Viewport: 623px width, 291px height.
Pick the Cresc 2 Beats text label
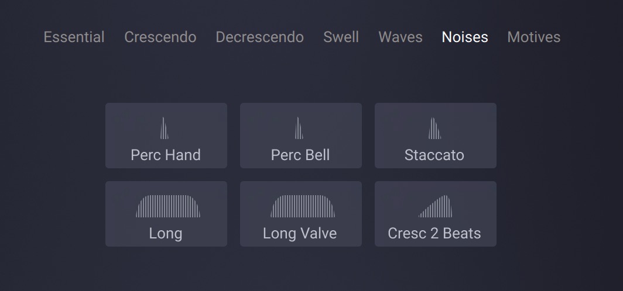point(434,233)
